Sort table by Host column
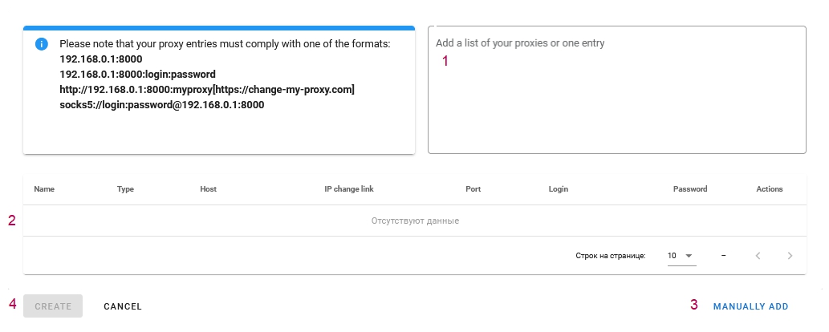This screenshot has width=829, height=332. click(209, 188)
